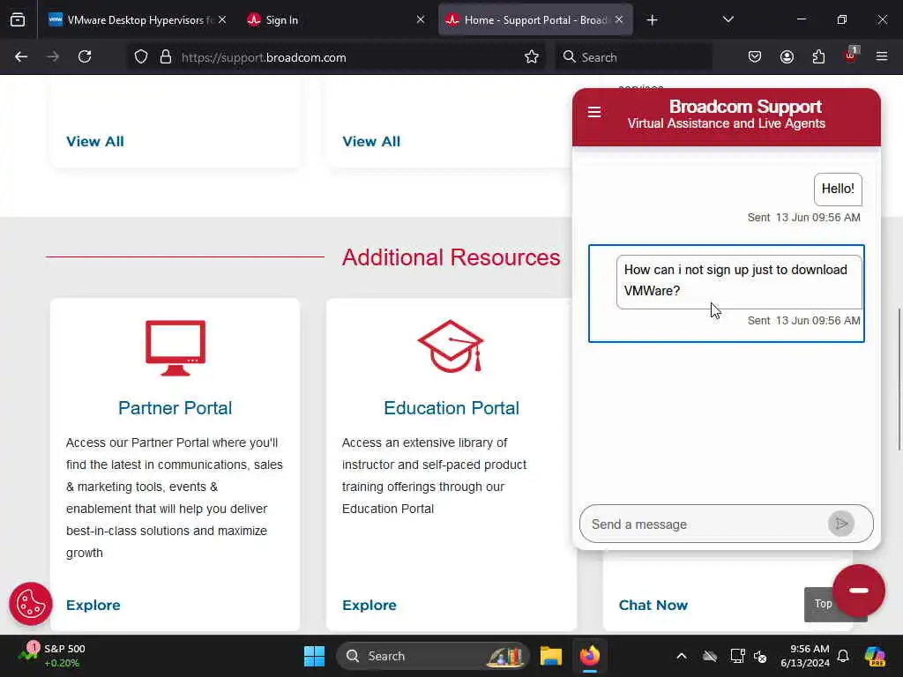The width and height of the screenshot is (903, 677).
Task: Click the Chat Now link
Action: pyautogui.click(x=653, y=605)
